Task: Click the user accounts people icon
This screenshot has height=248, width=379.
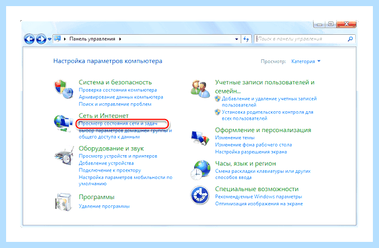Action: pyautogui.click(x=200, y=89)
